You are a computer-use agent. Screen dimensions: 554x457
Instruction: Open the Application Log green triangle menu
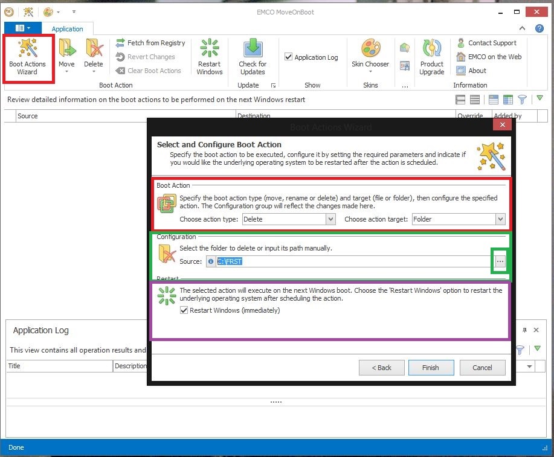pos(538,348)
